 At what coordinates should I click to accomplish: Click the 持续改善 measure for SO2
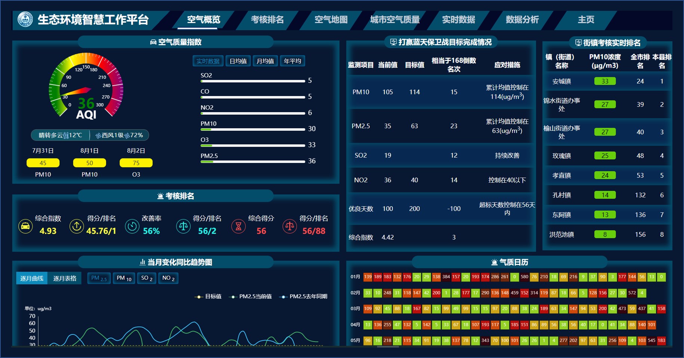click(x=507, y=155)
